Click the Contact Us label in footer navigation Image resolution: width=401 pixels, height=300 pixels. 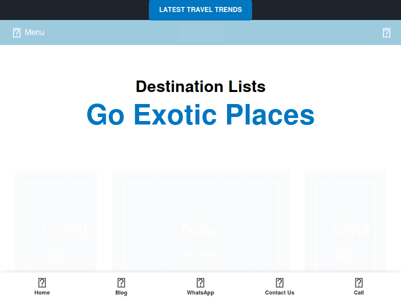(x=280, y=293)
